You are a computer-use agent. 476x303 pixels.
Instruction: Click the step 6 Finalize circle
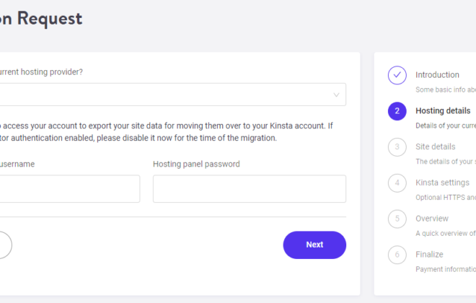click(x=397, y=255)
